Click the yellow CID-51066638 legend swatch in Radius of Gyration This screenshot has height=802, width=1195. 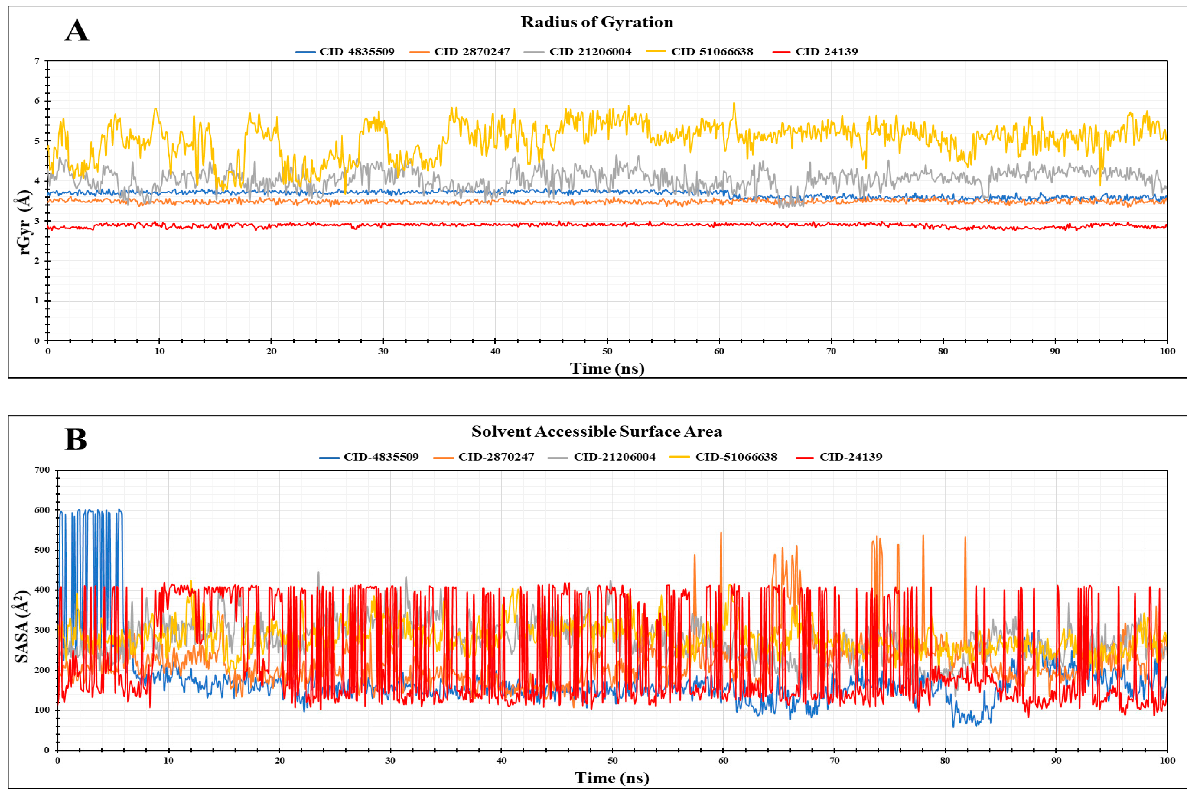pyautogui.click(x=656, y=52)
